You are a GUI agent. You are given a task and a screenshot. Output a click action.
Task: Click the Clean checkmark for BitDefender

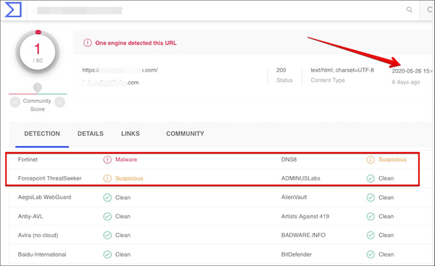[370, 254]
